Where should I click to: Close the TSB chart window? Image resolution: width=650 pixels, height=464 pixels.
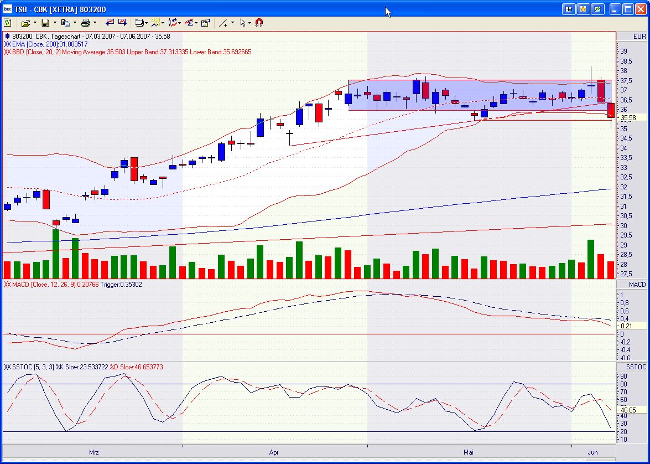coord(641,9)
